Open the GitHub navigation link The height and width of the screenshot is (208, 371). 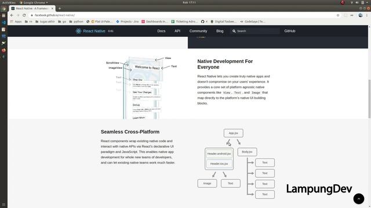pyautogui.click(x=290, y=31)
